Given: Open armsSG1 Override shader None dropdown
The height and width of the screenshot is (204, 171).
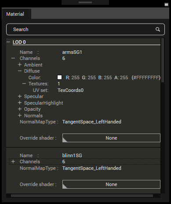Looking at the screenshot, I should click(111, 138).
